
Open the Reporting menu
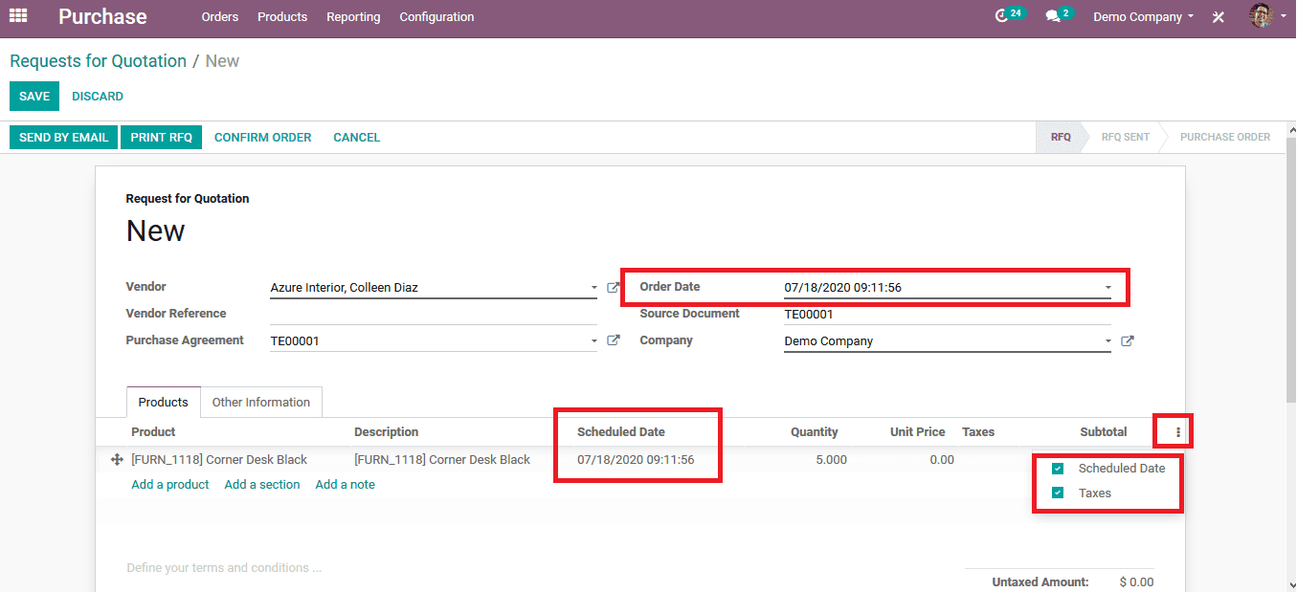click(353, 17)
